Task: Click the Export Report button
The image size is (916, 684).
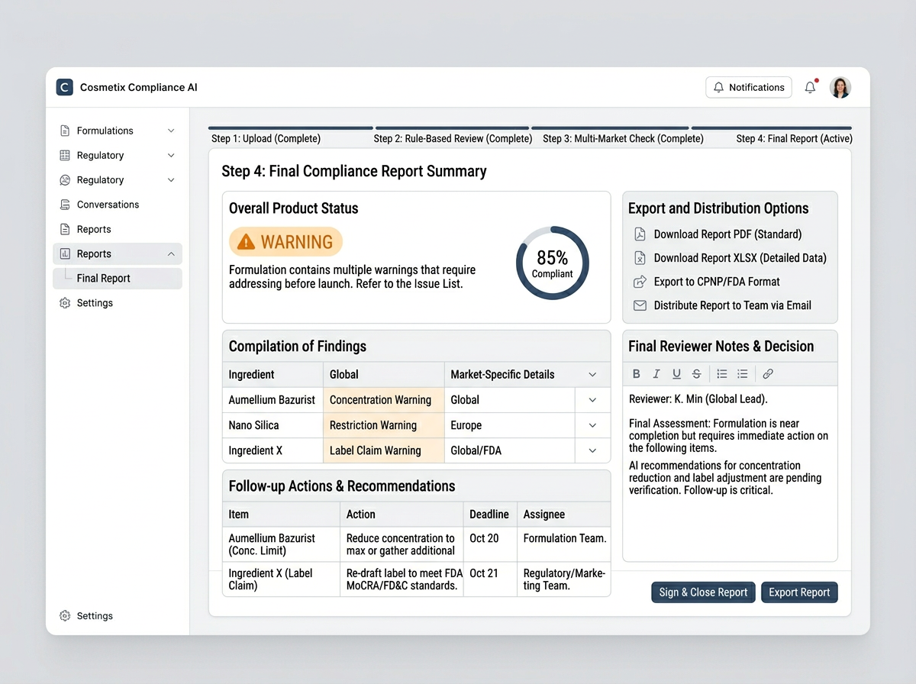Action: pyautogui.click(x=799, y=592)
